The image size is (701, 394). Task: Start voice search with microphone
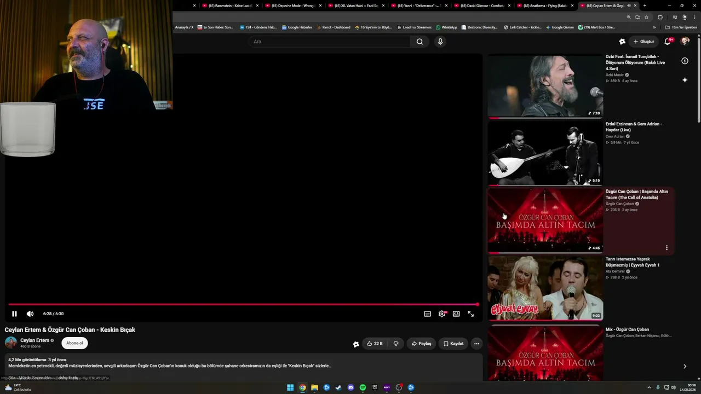coord(440,42)
